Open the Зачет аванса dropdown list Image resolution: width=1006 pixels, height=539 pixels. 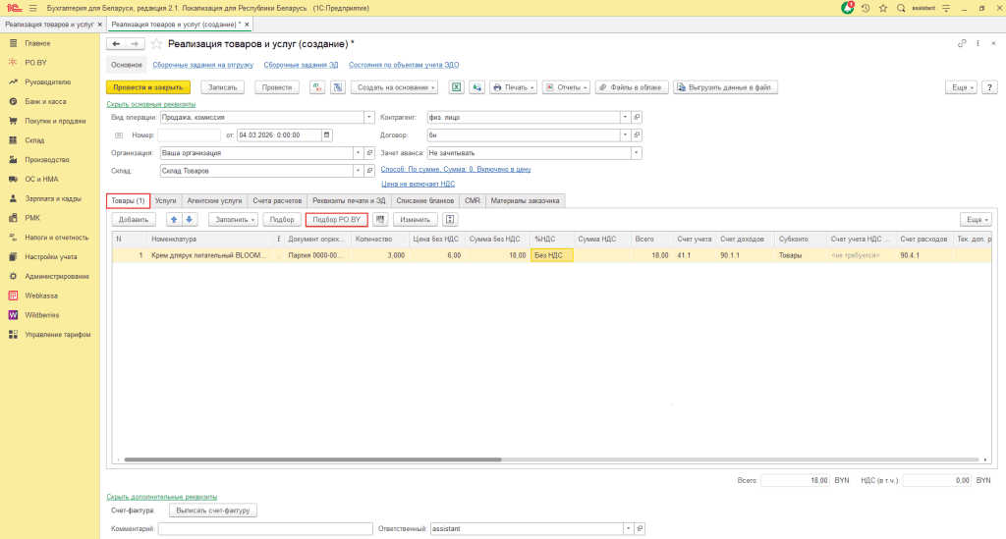coord(637,153)
